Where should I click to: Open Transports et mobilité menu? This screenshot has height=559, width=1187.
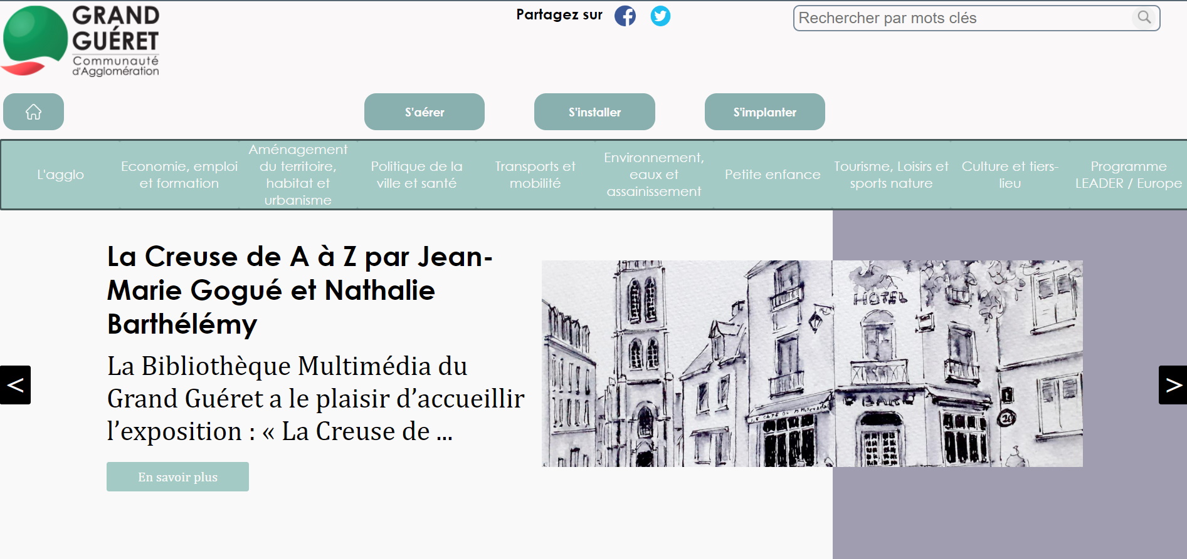tap(535, 175)
